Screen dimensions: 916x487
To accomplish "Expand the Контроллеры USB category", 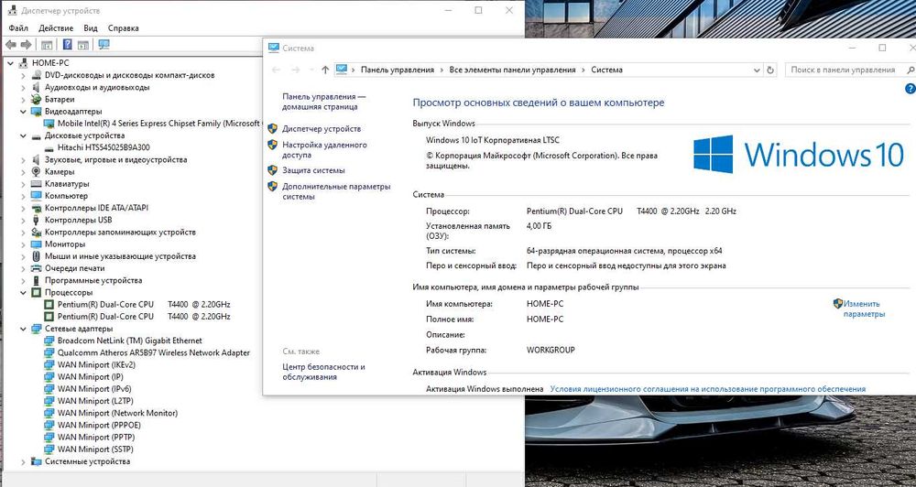I will click(x=24, y=220).
